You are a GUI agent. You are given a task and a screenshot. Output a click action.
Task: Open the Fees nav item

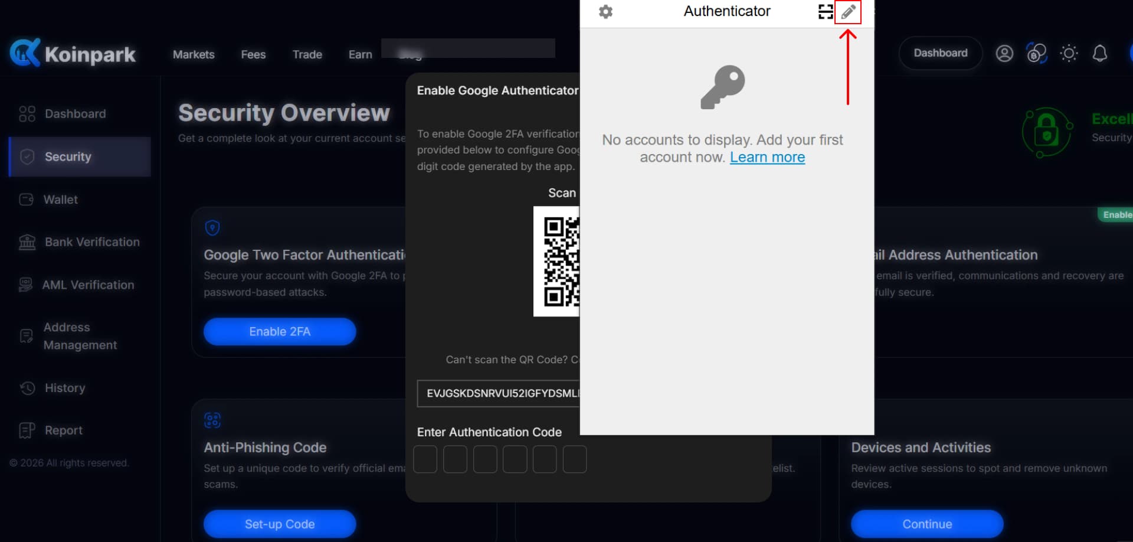pyautogui.click(x=253, y=54)
